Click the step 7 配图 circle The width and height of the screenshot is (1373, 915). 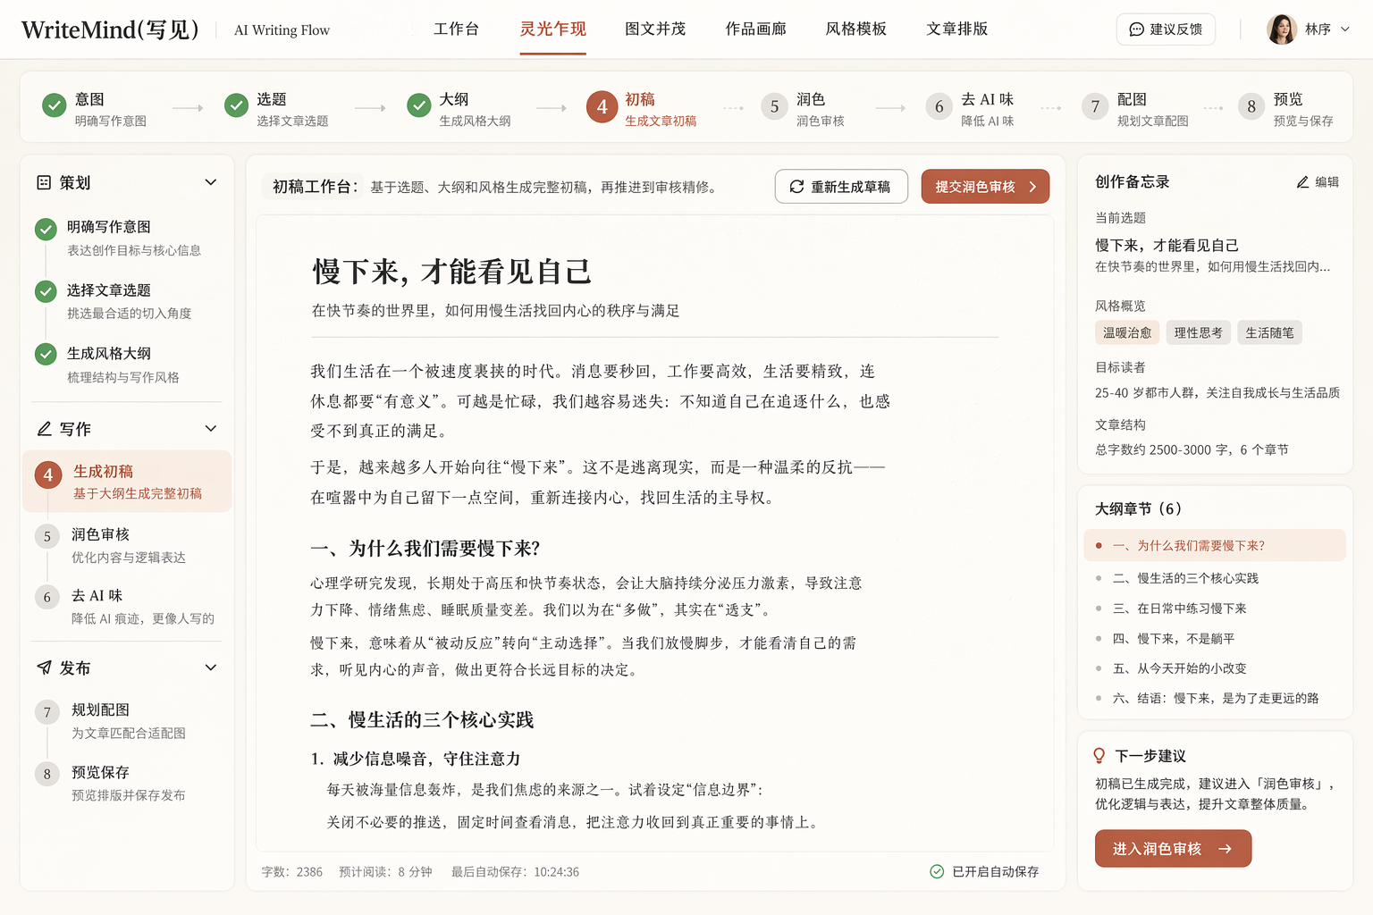1095,107
